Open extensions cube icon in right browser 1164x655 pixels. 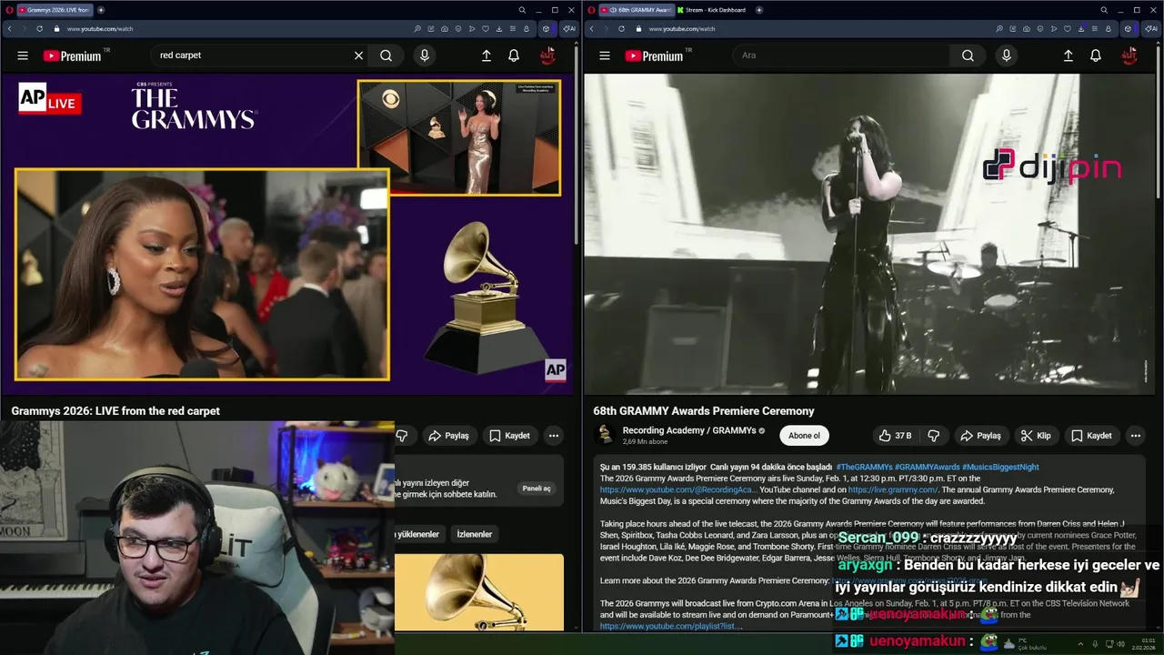point(1128,28)
